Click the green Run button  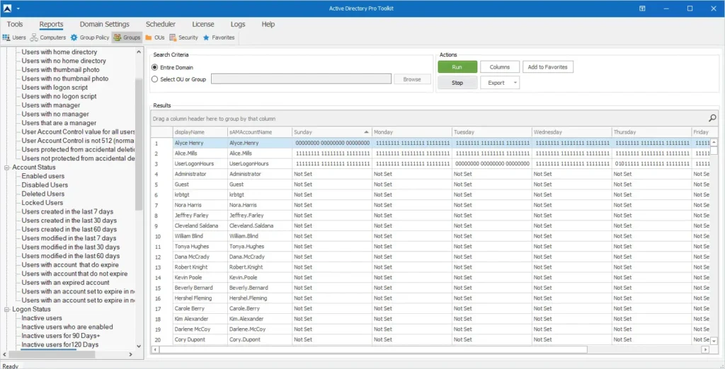point(457,67)
